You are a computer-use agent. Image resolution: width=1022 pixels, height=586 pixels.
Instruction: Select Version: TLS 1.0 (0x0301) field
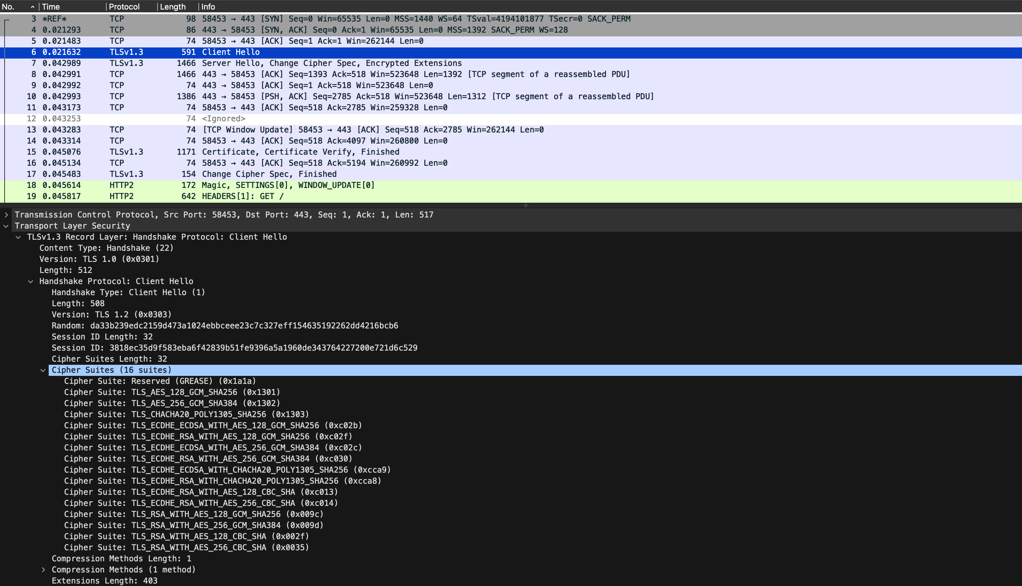point(99,260)
